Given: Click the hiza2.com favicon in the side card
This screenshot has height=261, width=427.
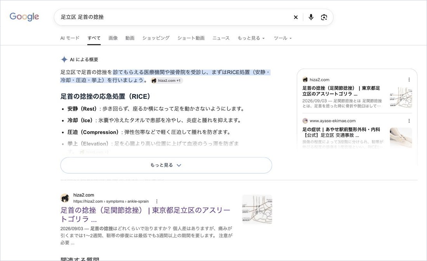Looking at the screenshot, I should pyautogui.click(x=305, y=80).
